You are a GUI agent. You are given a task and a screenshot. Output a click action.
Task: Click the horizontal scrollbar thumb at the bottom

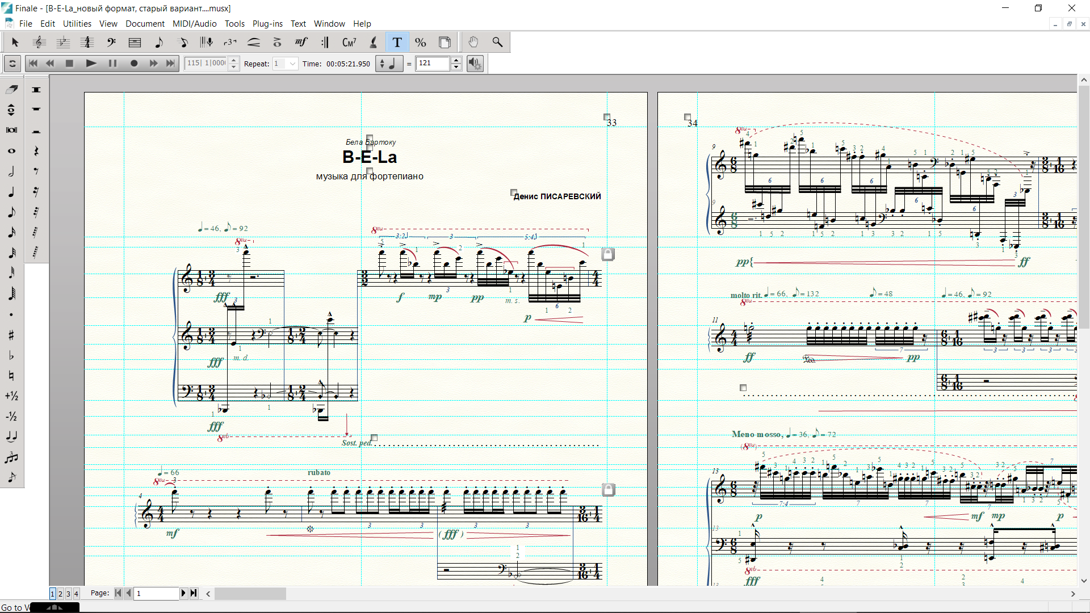tap(250, 594)
